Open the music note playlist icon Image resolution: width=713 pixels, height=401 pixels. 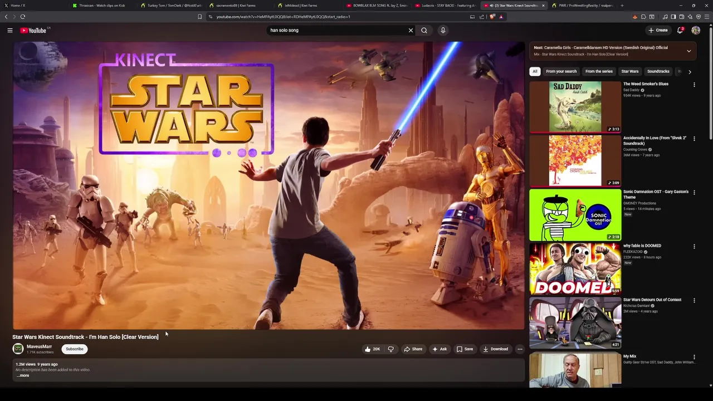coord(665,17)
